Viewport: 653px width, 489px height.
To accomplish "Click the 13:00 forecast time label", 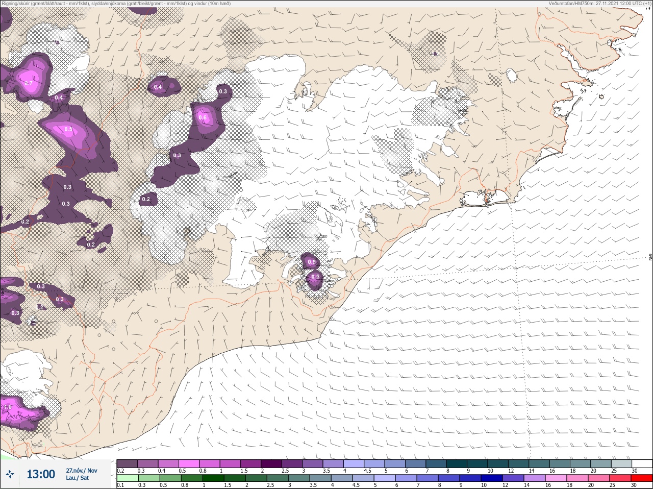I will point(41,475).
